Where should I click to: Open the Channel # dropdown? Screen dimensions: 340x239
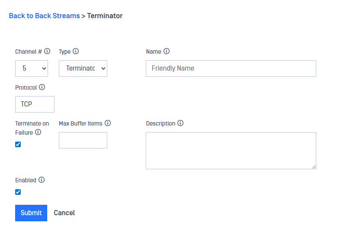point(32,68)
